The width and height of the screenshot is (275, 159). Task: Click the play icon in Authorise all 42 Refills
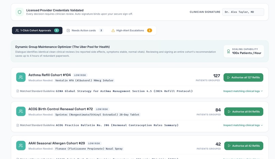(x=229, y=146)
